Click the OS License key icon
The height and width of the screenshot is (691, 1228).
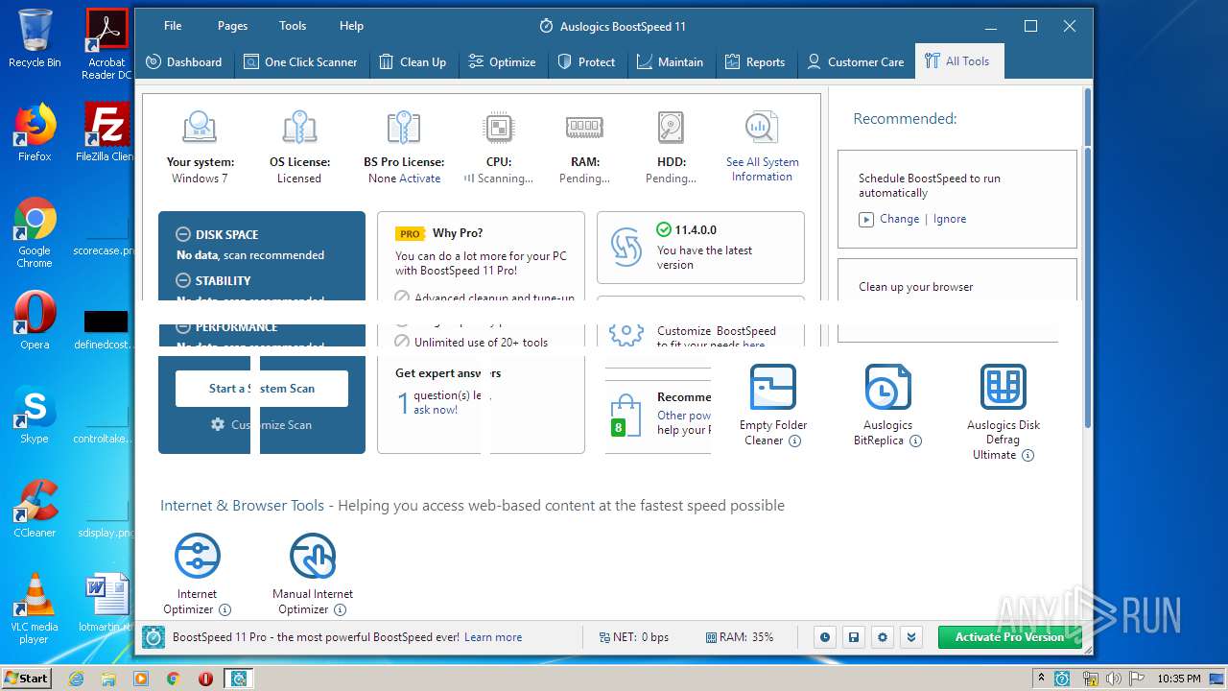(x=299, y=128)
